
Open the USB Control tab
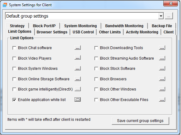tap(83, 32)
